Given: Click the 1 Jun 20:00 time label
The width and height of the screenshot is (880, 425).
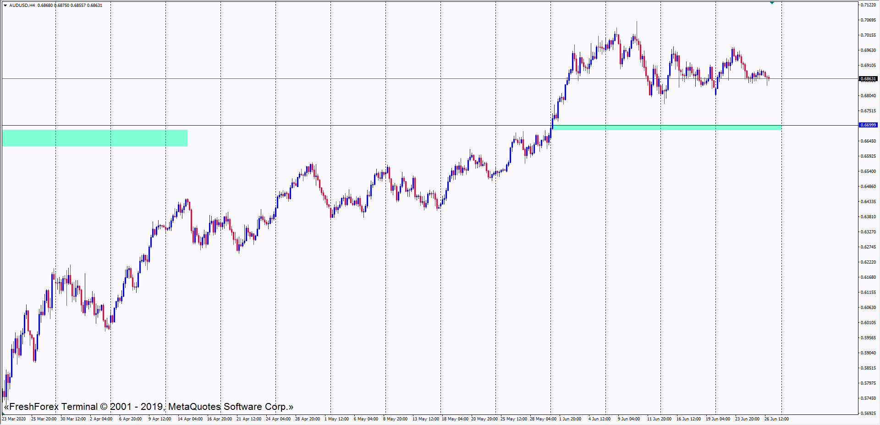Looking at the screenshot, I should tap(570, 419).
